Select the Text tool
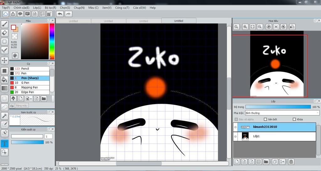 coord(4,143)
